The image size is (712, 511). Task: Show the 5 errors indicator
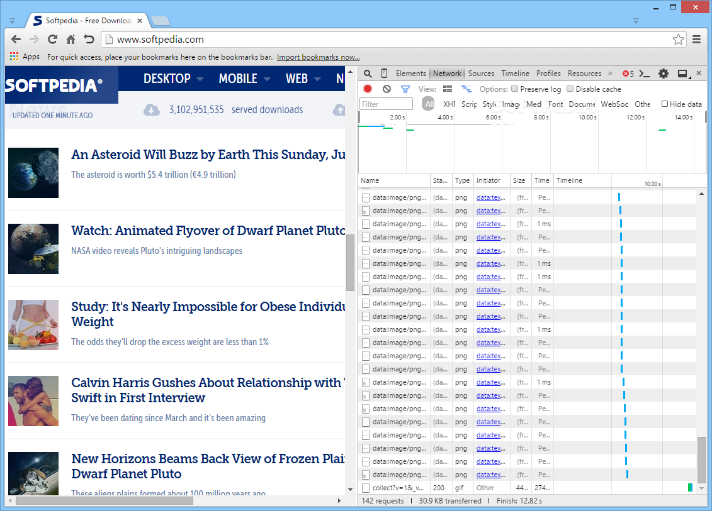[x=628, y=74]
